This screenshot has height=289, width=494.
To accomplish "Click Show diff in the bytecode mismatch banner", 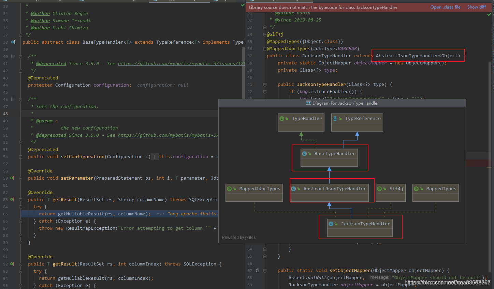I will (x=476, y=7).
